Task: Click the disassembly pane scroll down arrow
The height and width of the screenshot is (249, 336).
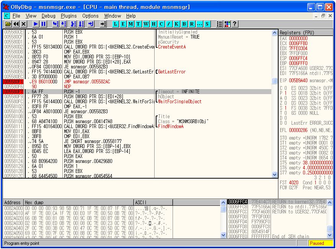Action: tap(274, 175)
